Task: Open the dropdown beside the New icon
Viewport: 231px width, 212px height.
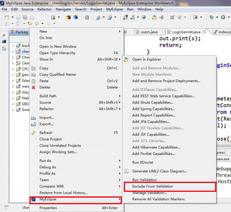Action: (x=12, y=17)
